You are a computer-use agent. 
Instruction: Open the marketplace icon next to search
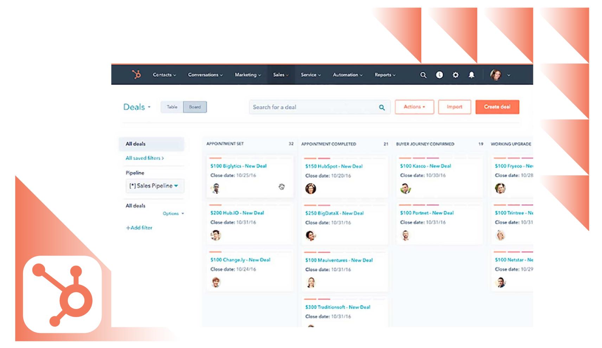click(440, 75)
